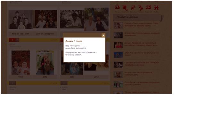
Task: Open fifth news thumbnail below blue stage image
Action: point(118,65)
